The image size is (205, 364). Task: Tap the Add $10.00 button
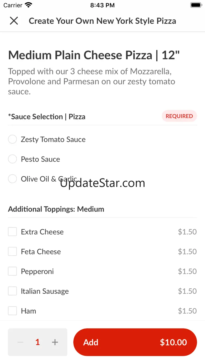point(135,342)
